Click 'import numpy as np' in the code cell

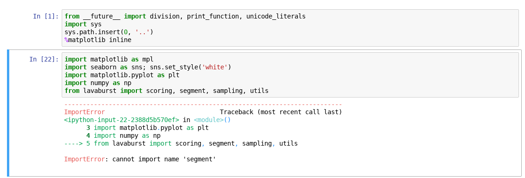tap(98, 83)
